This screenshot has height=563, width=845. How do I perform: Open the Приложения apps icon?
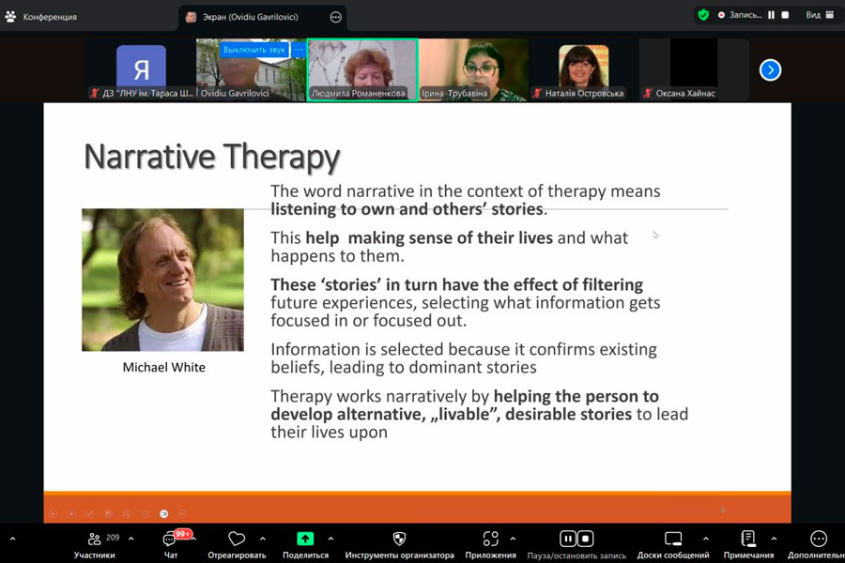pyautogui.click(x=490, y=539)
